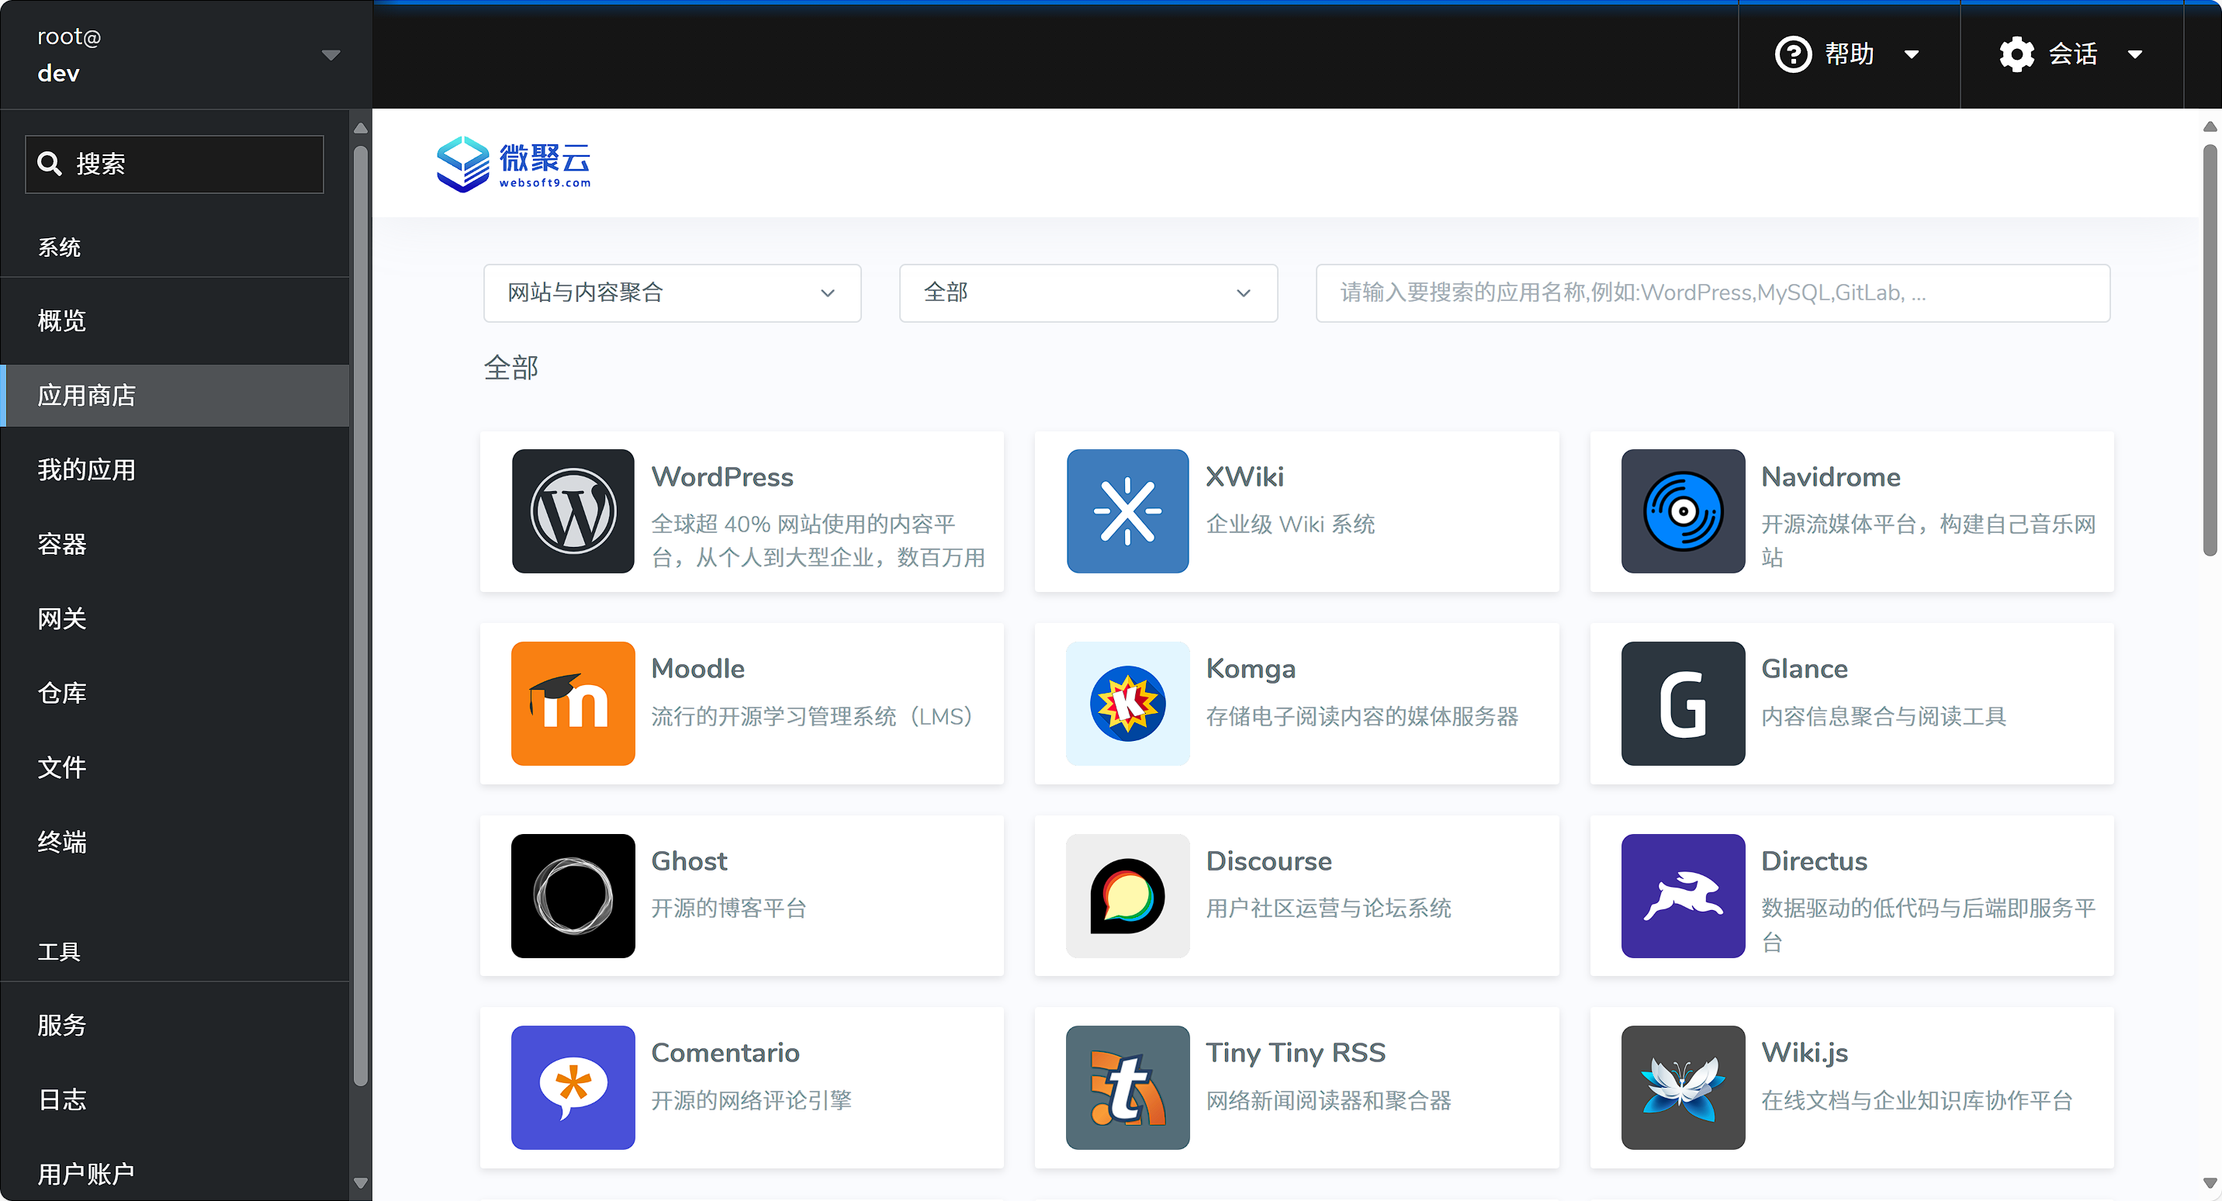Open the Discourse forum app card
This screenshot has height=1201, width=2222.
[1294, 895]
